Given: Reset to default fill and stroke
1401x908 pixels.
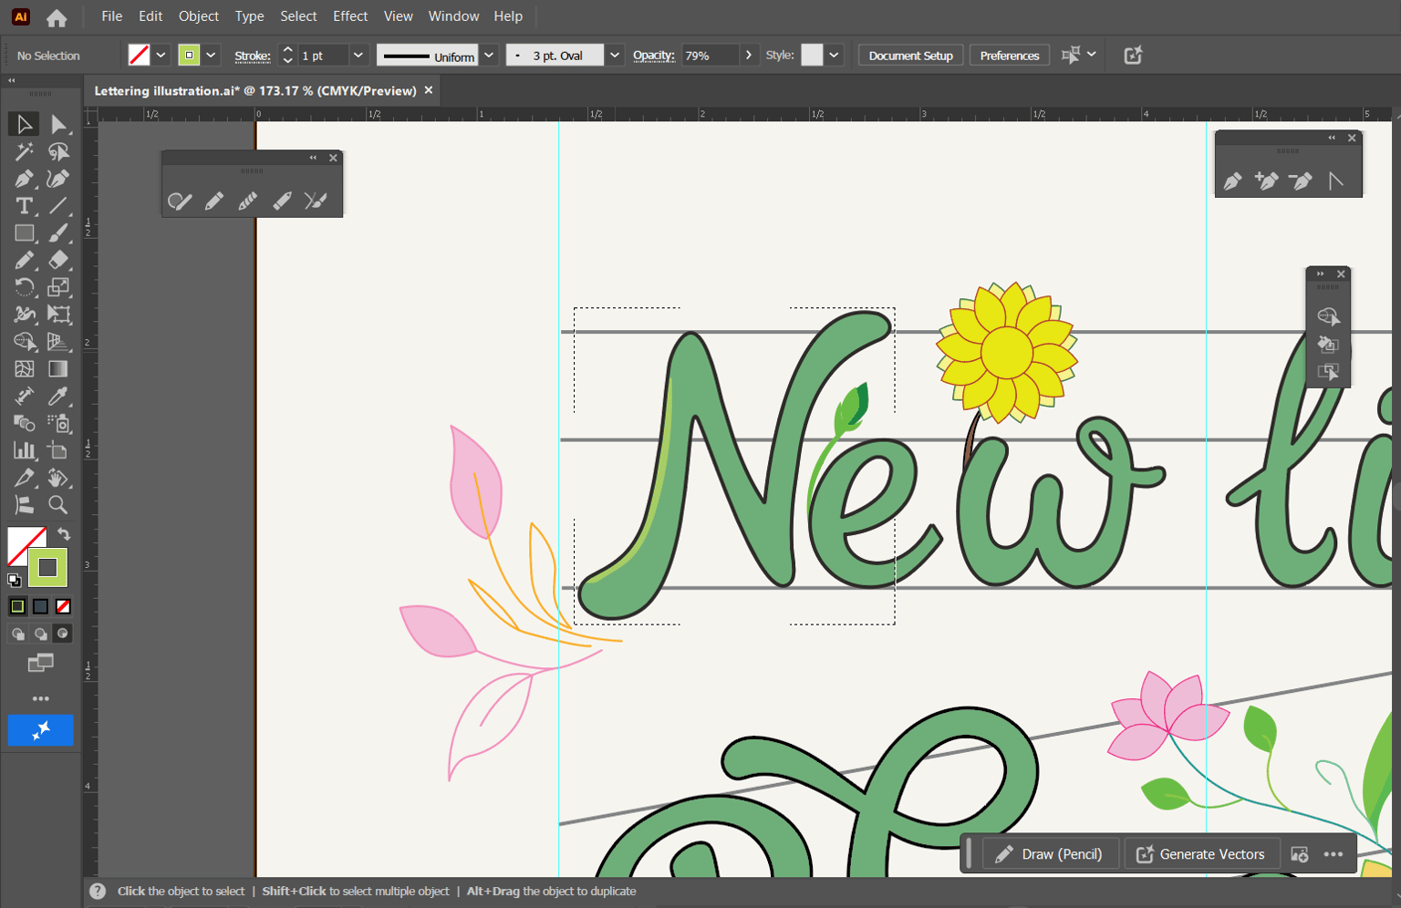Looking at the screenshot, I should click(15, 580).
